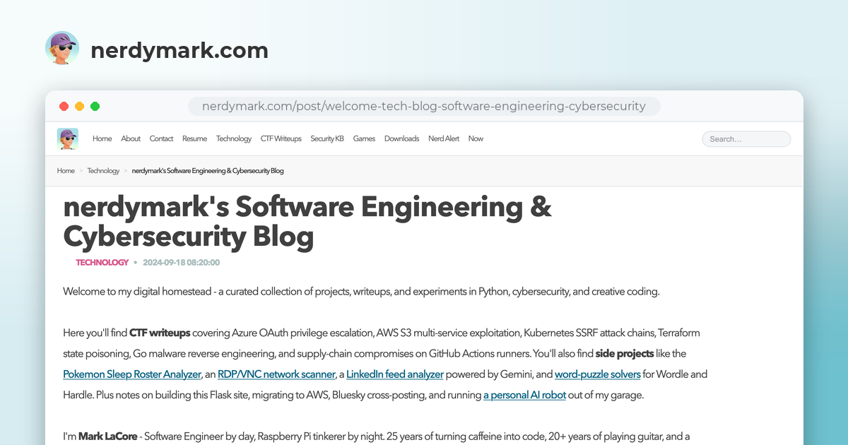Viewport: 848px width, 445px height.
Task: Click the yellow minimize window dot
Action: click(x=79, y=107)
